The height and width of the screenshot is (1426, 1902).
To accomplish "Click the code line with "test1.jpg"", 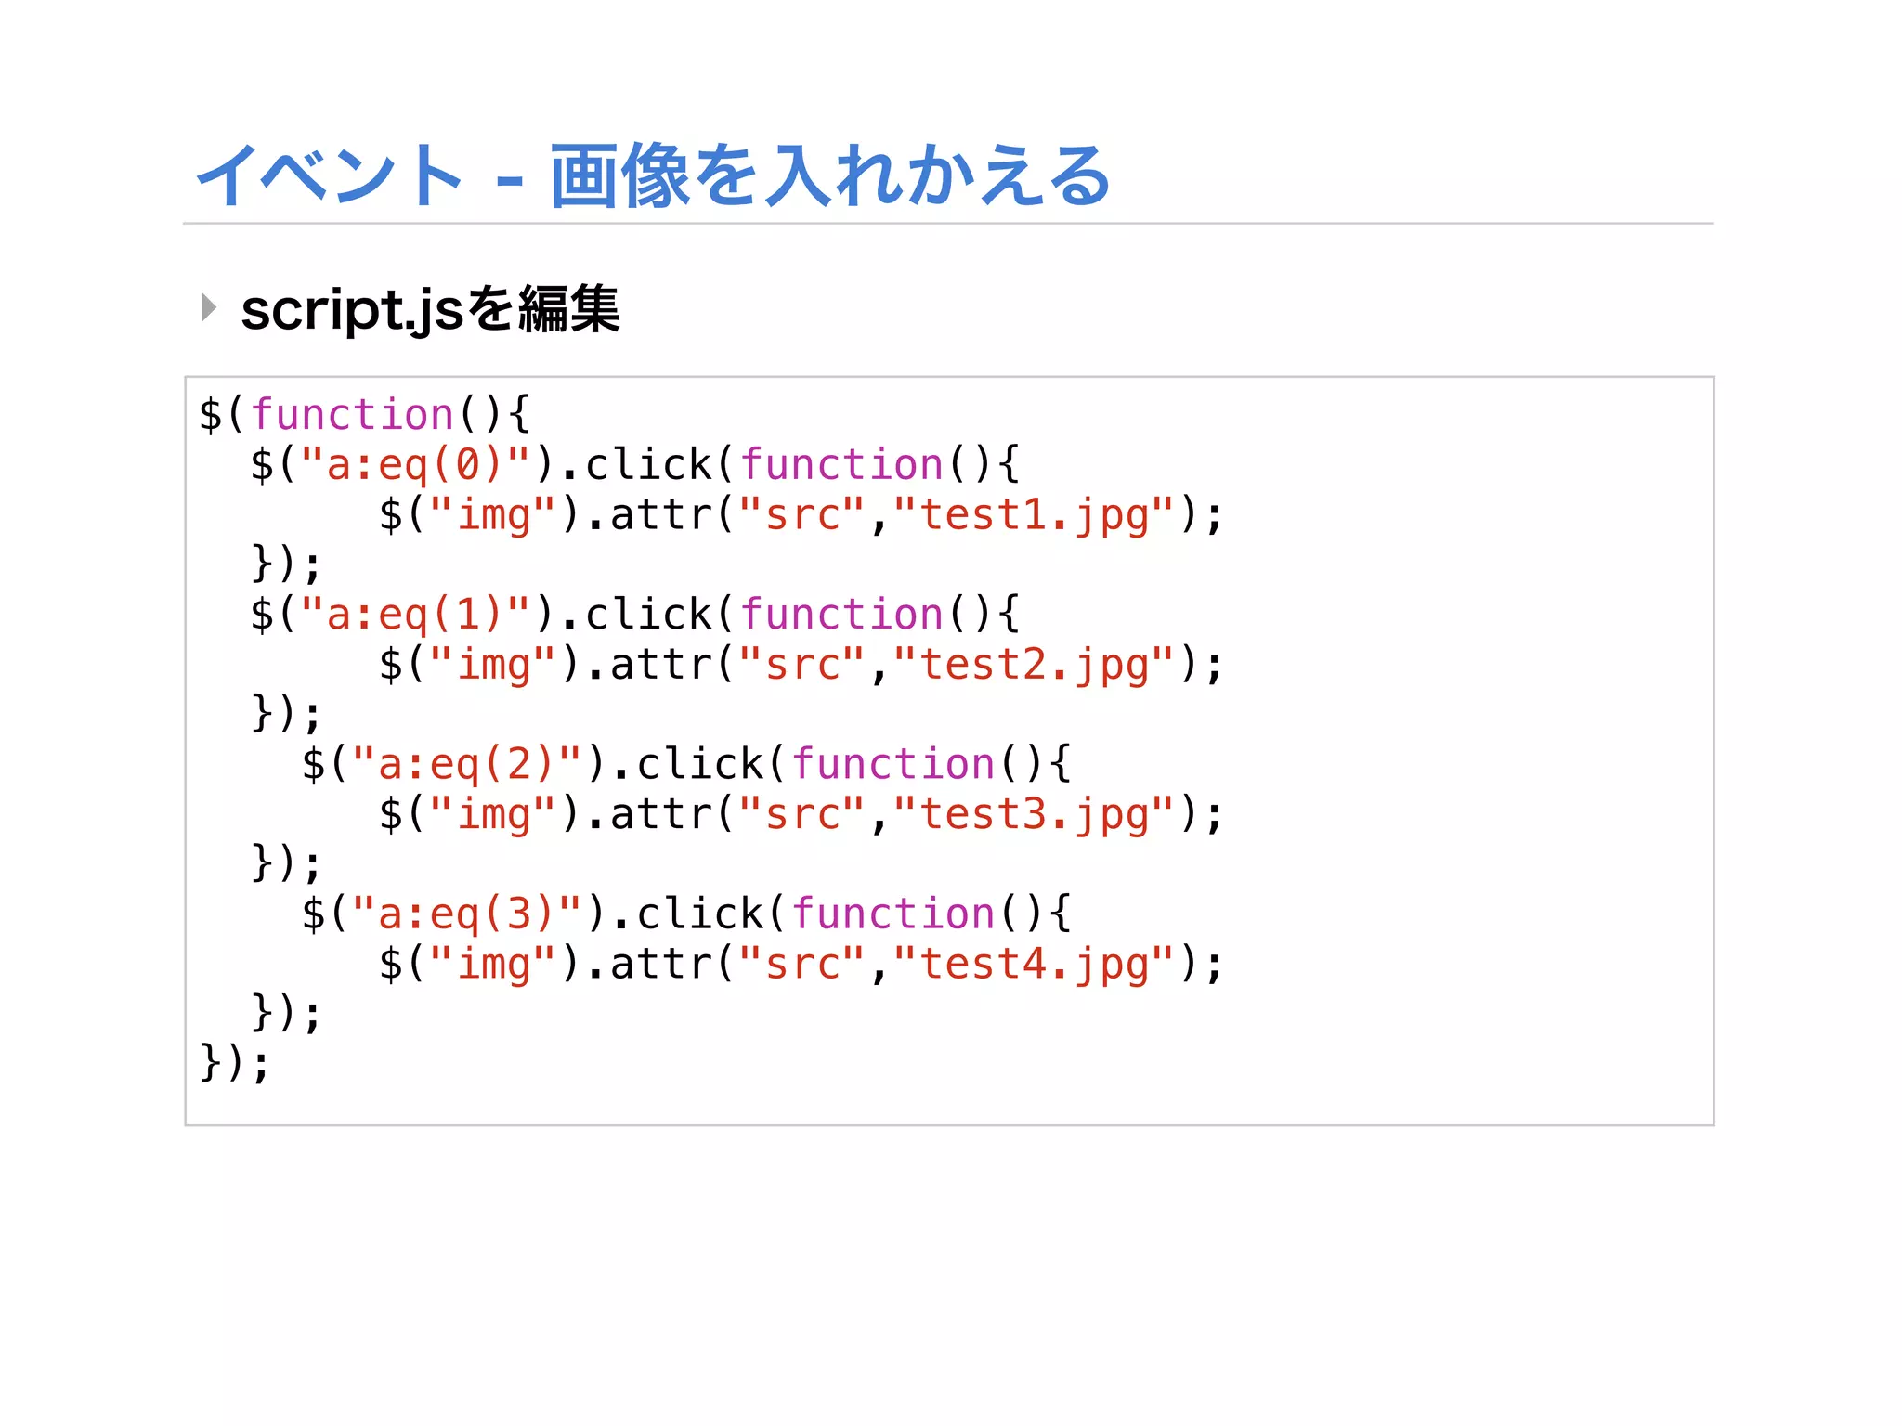I will (x=801, y=514).
